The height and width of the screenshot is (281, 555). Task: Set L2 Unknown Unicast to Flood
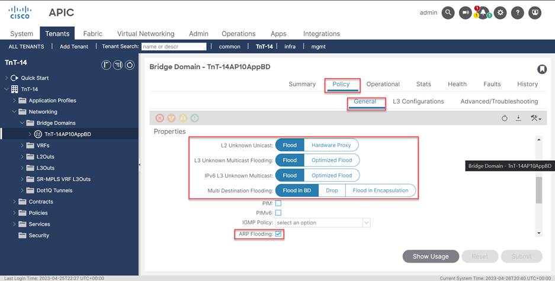pos(290,145)
